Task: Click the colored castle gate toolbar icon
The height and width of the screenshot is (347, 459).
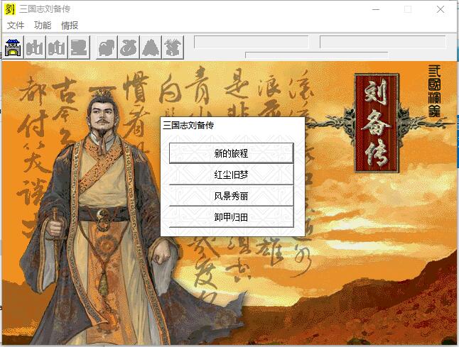Action: [13, 48]
